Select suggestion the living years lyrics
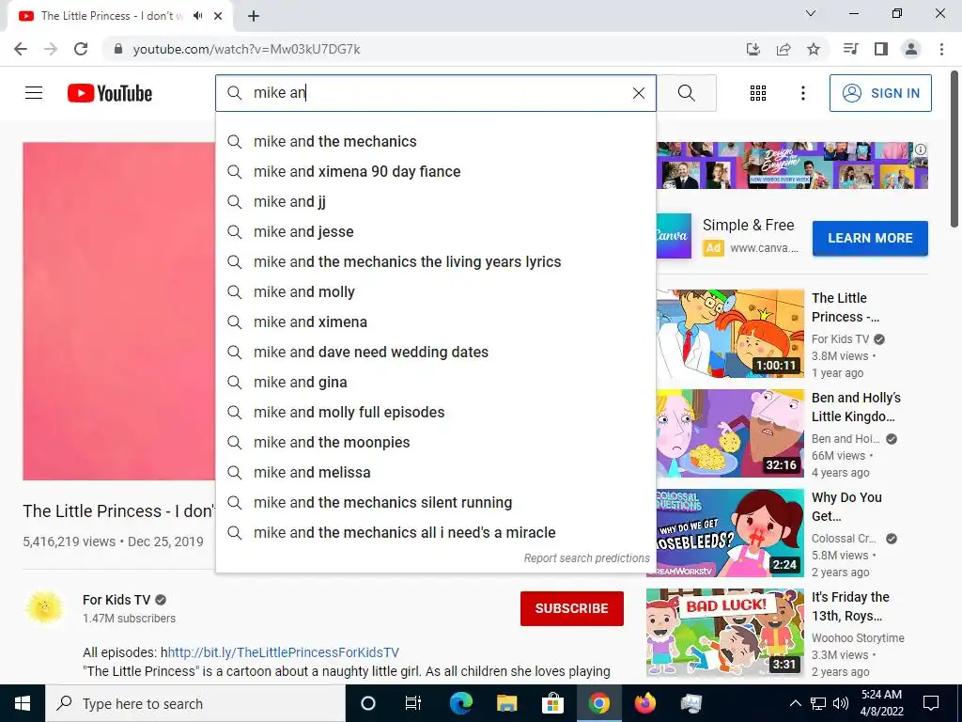The height and width of the screenshot is (722, 962). click(436, 261)
